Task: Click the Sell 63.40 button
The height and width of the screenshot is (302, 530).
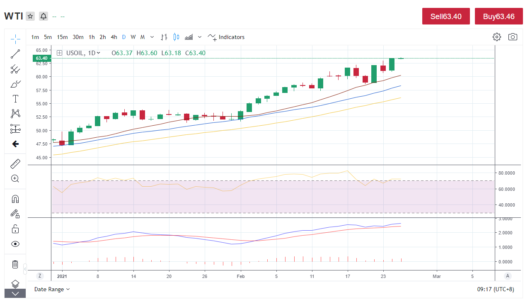Action: point(446,16)
